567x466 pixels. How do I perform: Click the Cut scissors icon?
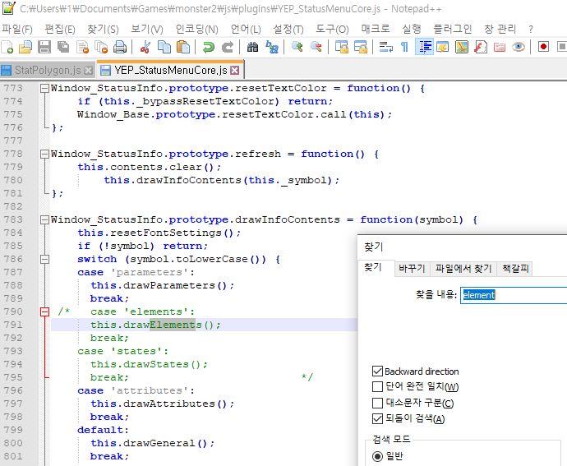click(x=145, y=47)
